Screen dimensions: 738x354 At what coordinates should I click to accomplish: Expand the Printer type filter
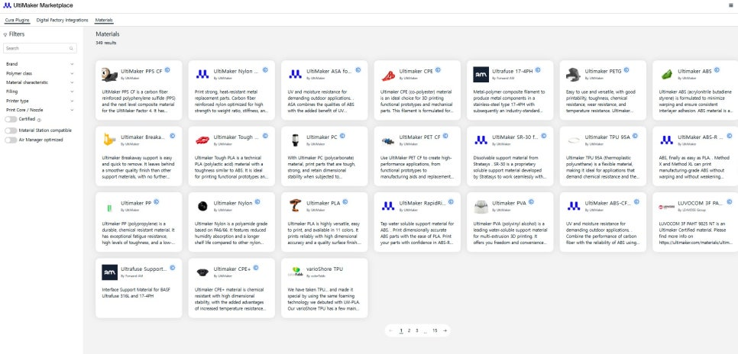[x=40, y=101]
